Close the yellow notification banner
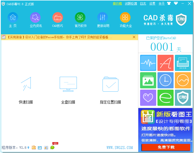Image resolution: width=194 pixels, height=153 pixels. tap(134, 37)
